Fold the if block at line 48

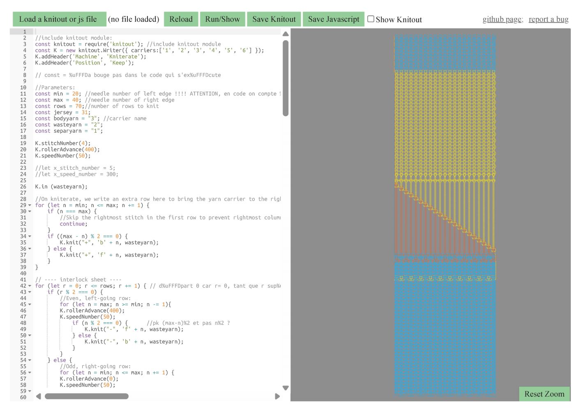(x=30, y=323)
